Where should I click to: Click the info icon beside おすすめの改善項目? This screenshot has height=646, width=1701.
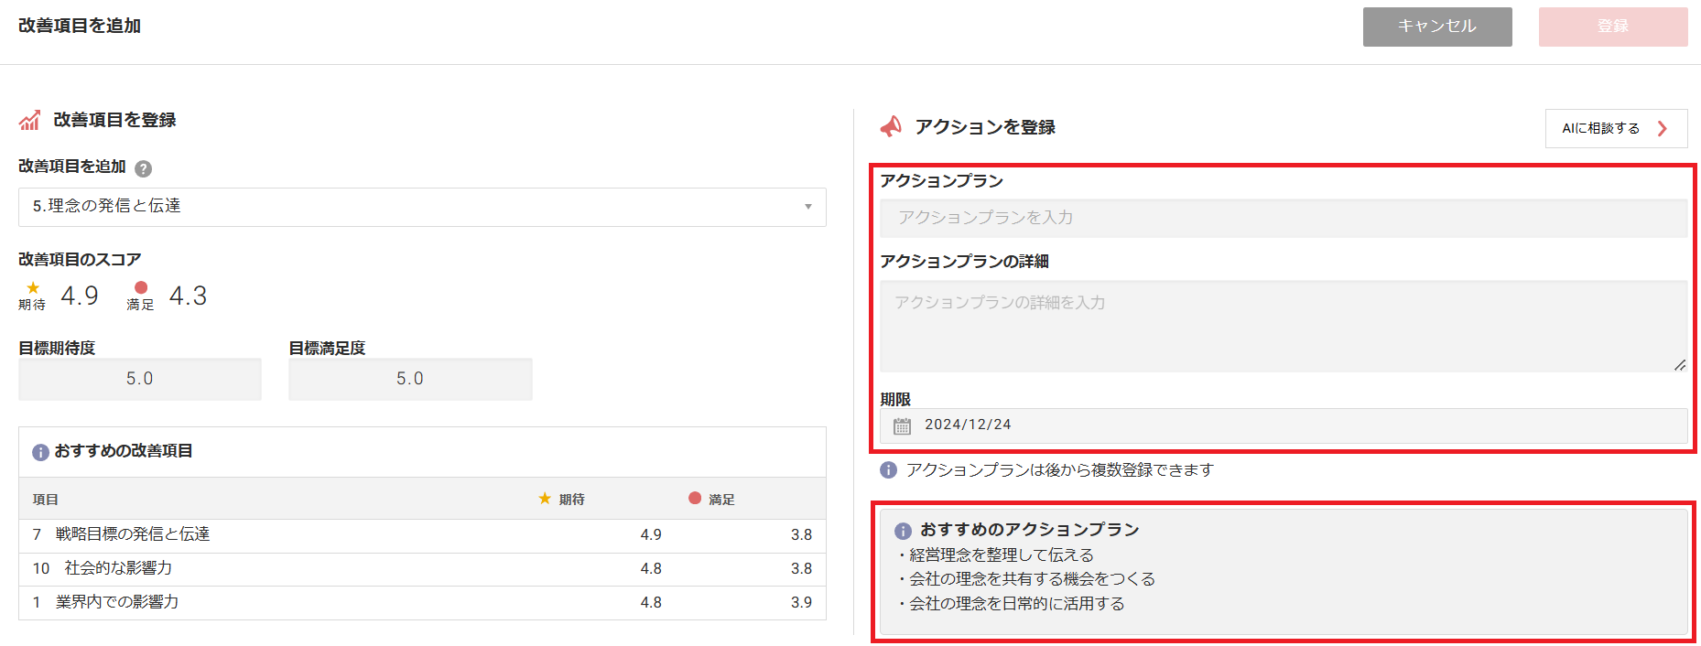point(40,452)
